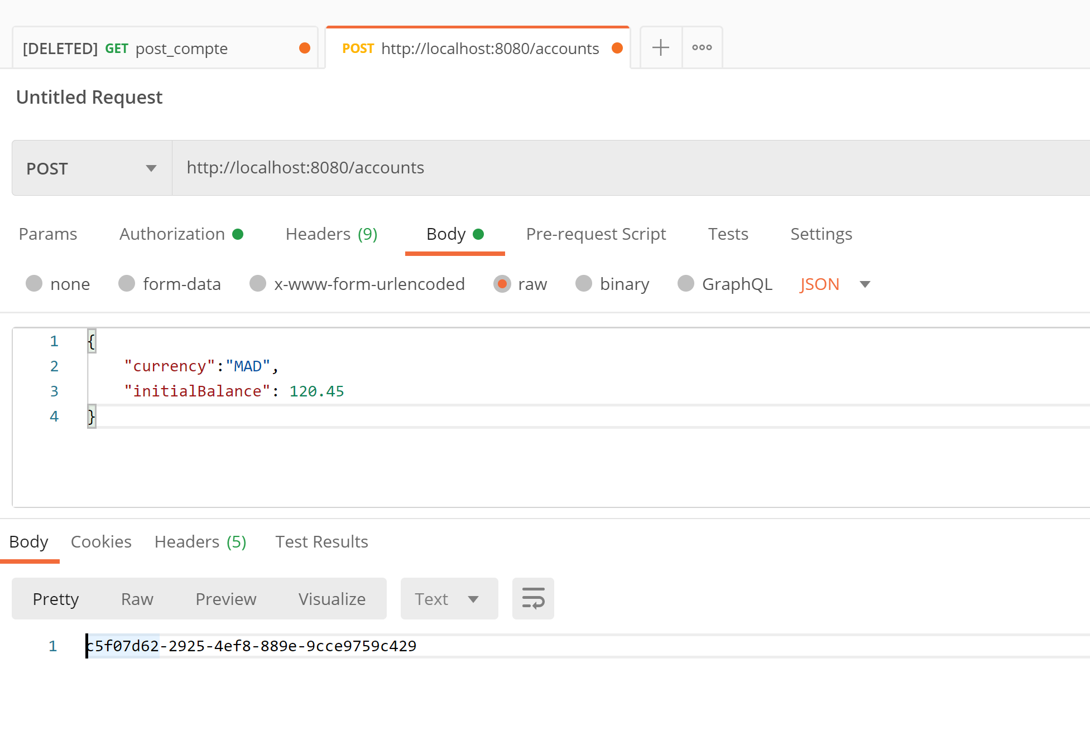Click the closing brace on line 4
This screenshot has width=1090, height=736.
tap(92, 417)
